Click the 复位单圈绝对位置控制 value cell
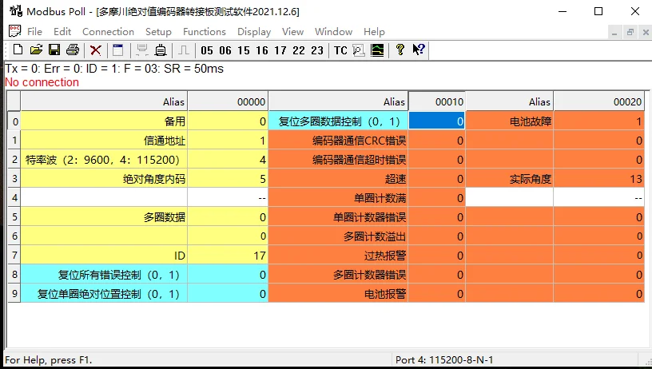 [228, 293]
